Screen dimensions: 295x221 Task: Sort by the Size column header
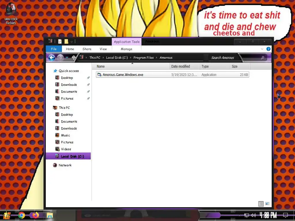pos(240,66)
